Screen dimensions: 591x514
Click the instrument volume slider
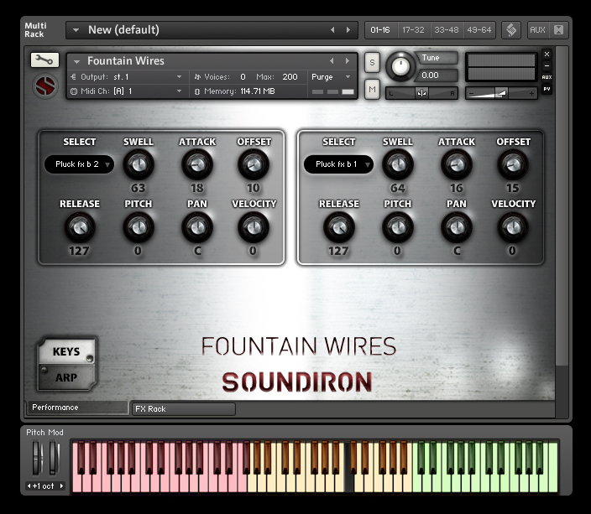tap(501, 93)
